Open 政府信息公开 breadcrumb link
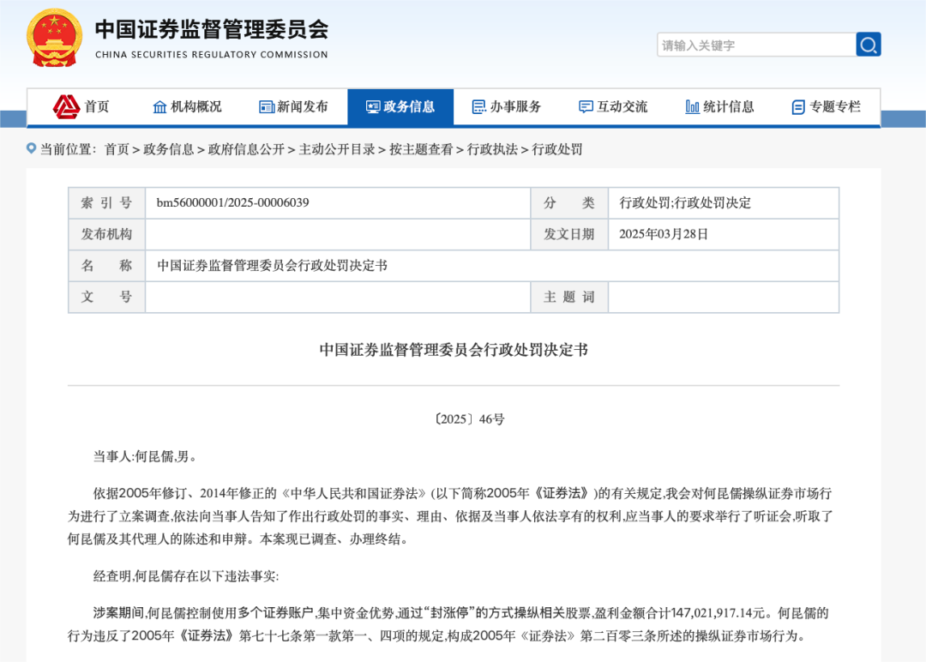 coord(246,149)
